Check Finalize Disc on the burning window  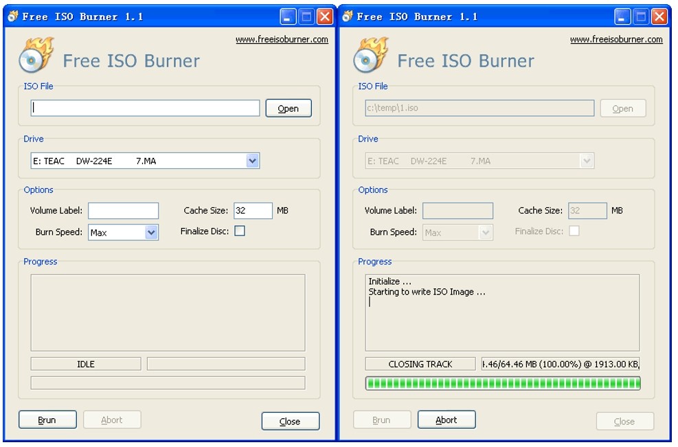tap(574, 231)
